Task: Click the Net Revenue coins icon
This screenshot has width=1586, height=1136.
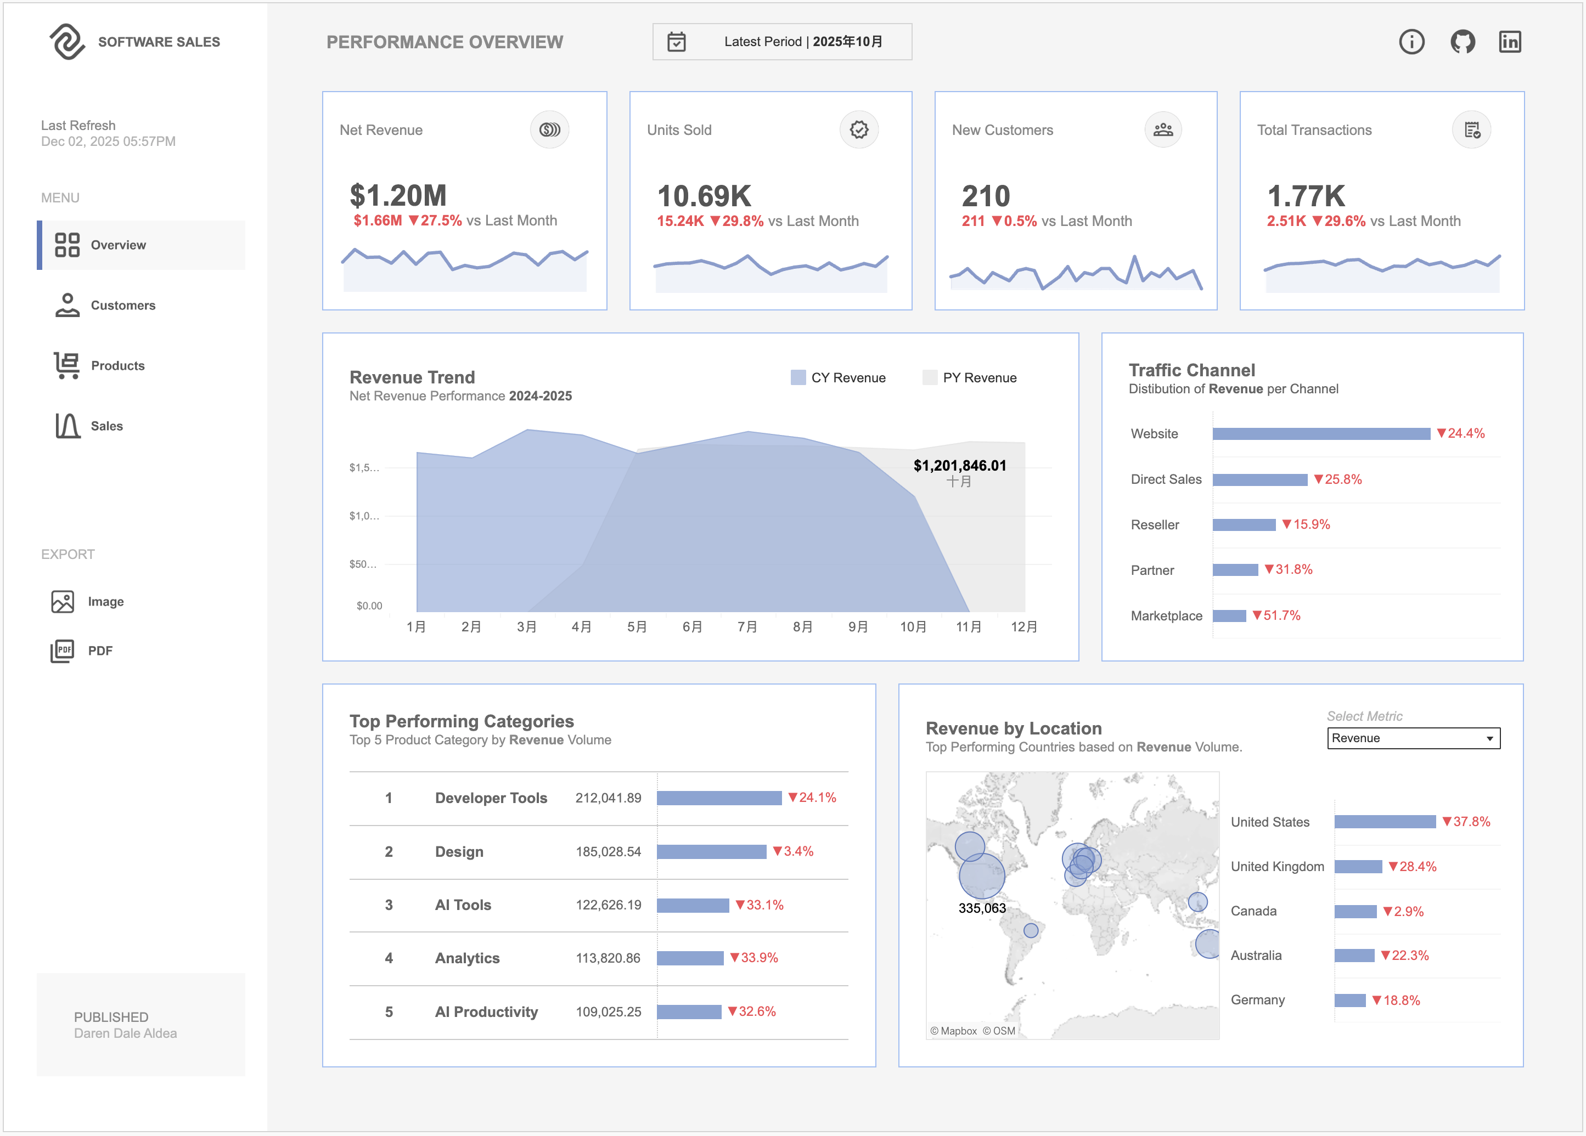Action: (550, 130)
